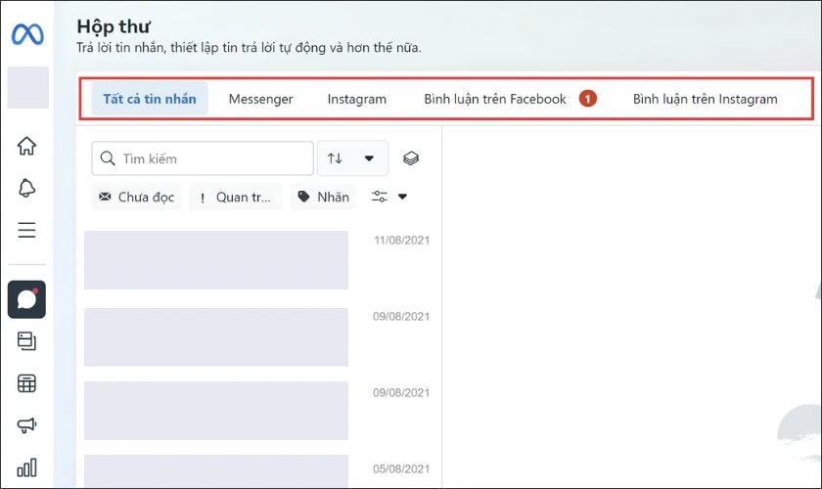Viewport: 822px width, 489px height.
Task: Open Posts and stories icon in sidebar
Action: (26, 341)
